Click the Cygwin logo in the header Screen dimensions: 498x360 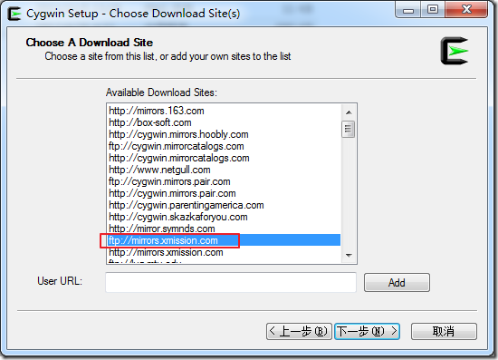[x=455, y=51]
